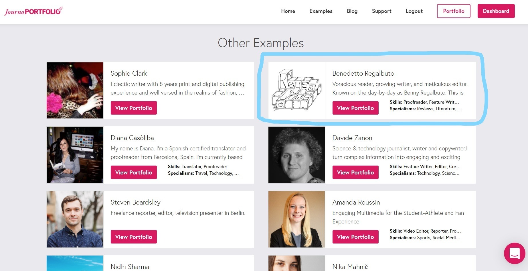
Task: View Benedetto Regalbuto's portfolio
Action: coord(355,108)
